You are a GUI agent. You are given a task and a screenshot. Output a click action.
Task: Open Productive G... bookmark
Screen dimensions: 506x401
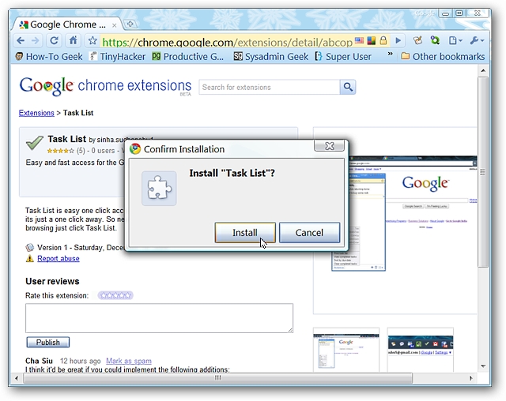188,57
